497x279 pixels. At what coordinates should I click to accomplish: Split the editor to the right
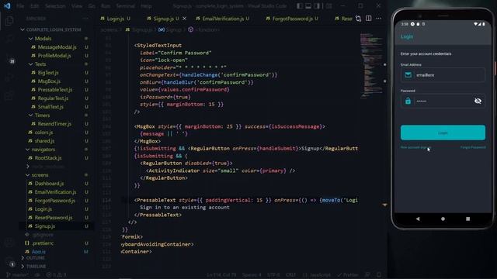click(x=368, y=19)
